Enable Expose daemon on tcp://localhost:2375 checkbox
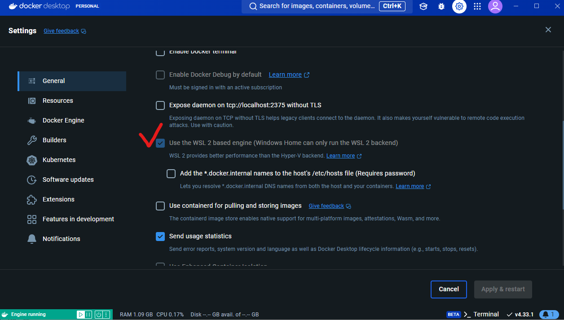 (x=160, y=105)
